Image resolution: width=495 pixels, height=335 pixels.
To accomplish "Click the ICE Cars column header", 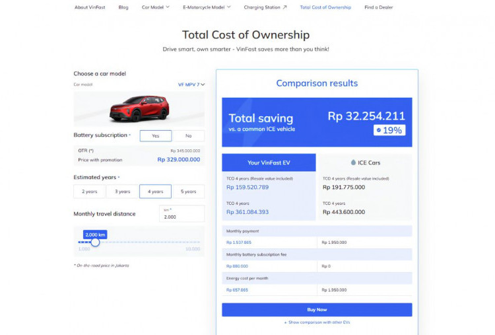I will [x=365, y=163].
